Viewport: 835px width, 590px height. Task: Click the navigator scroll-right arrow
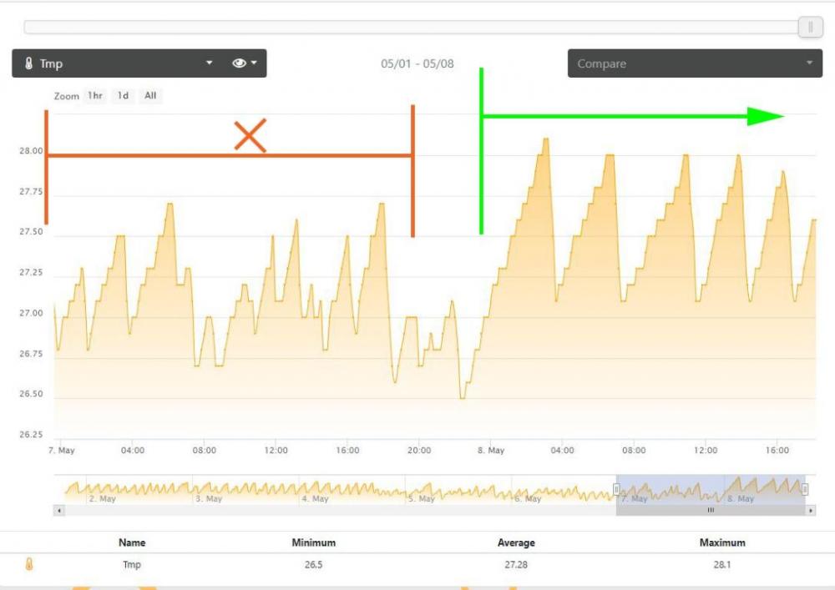(x=811, y=511)
